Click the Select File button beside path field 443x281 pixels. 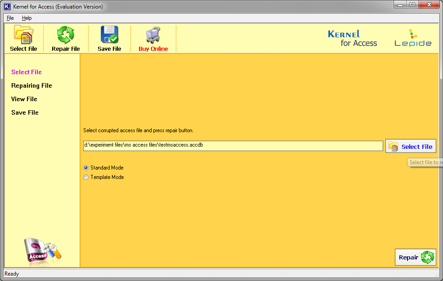point(411,146)
